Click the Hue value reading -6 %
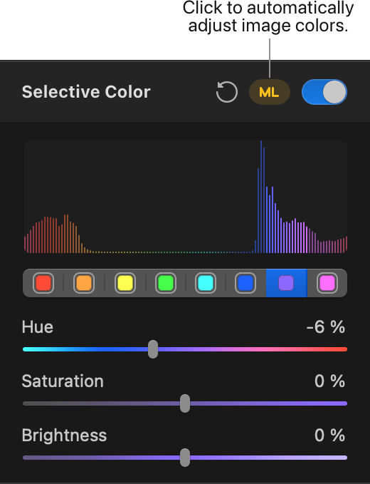This screenshot has width=370, height=484. (326, 327)
